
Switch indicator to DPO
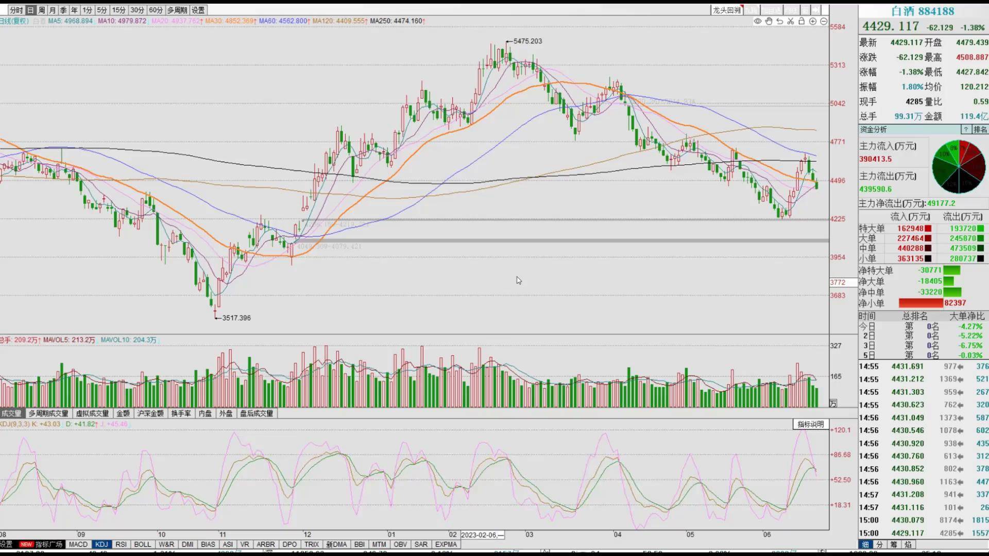(x=289, y=544)
